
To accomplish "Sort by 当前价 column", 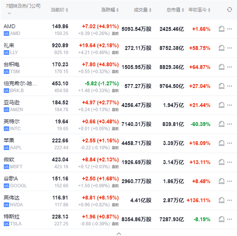I will [x=59, y=10].
